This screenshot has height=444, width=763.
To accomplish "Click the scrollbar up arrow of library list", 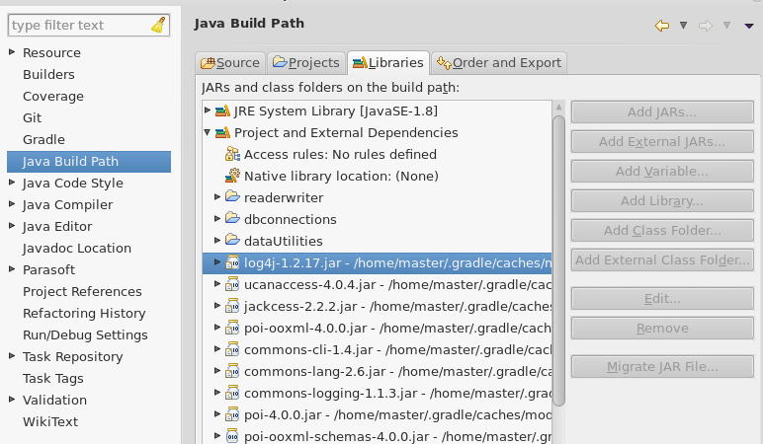I will [558, 107].
